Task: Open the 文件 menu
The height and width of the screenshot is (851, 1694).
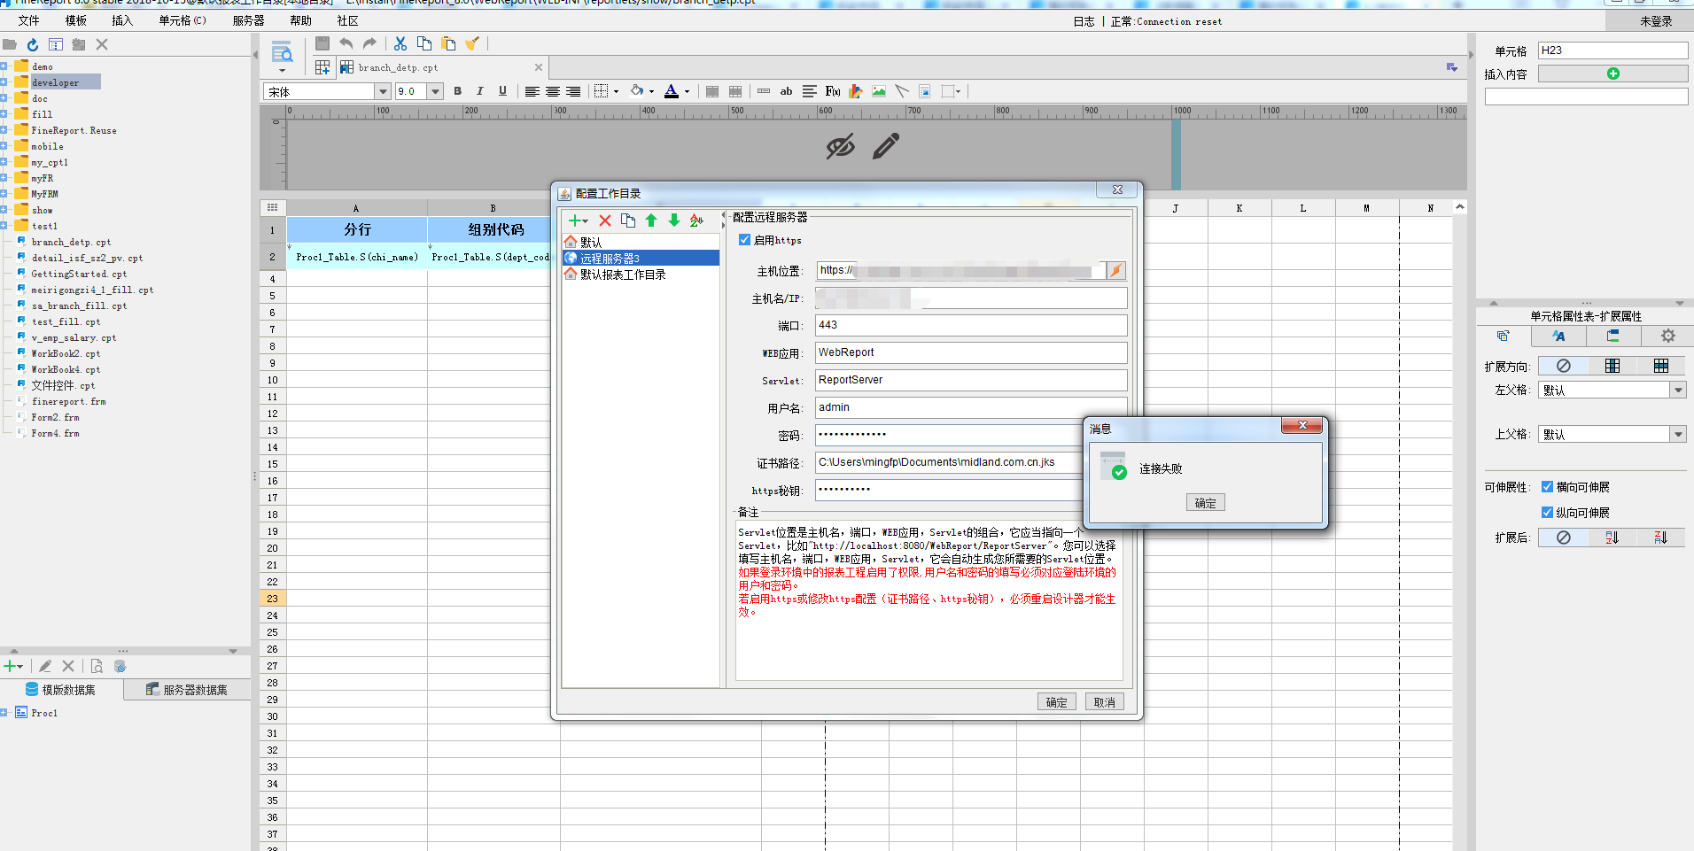Action: pos(28,20)
